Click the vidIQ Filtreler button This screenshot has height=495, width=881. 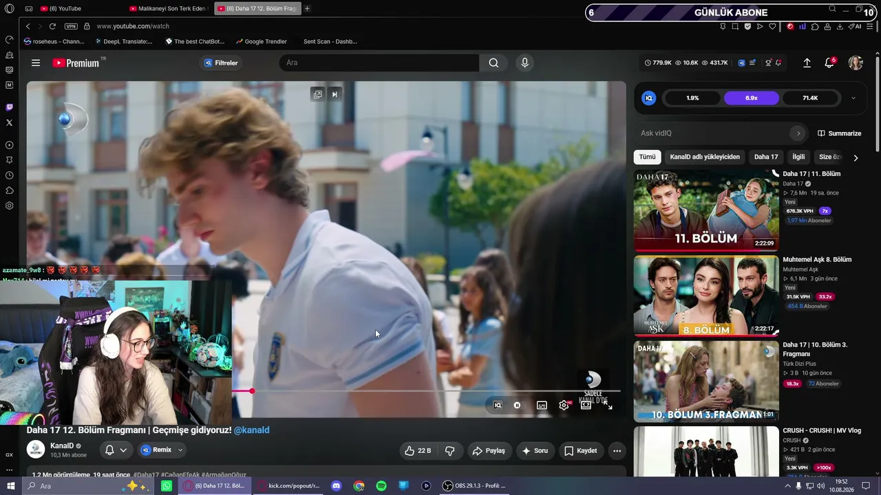coord(222,63)
